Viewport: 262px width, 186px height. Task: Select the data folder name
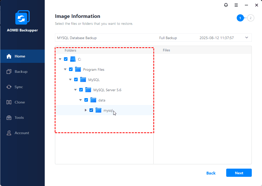pyautogui.click(x=102, y=100)
